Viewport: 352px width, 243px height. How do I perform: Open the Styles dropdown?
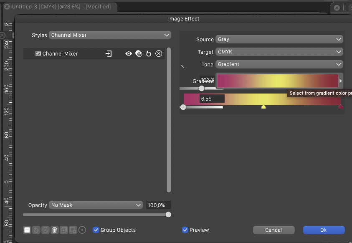click(x=110, y=35)
